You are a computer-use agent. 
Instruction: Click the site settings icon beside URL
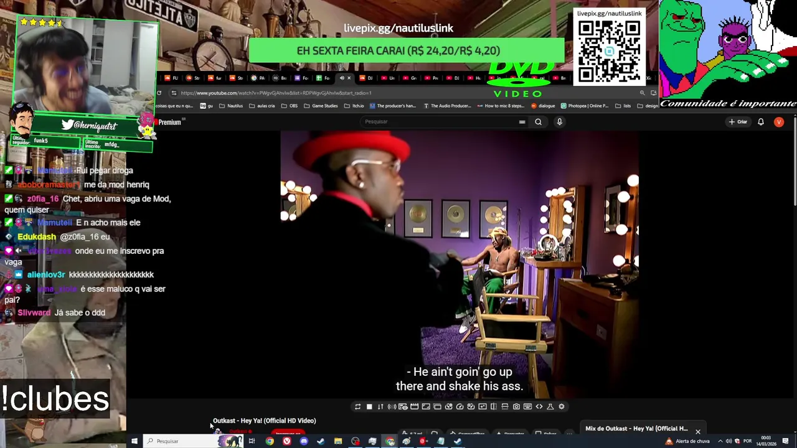(174, 93)
